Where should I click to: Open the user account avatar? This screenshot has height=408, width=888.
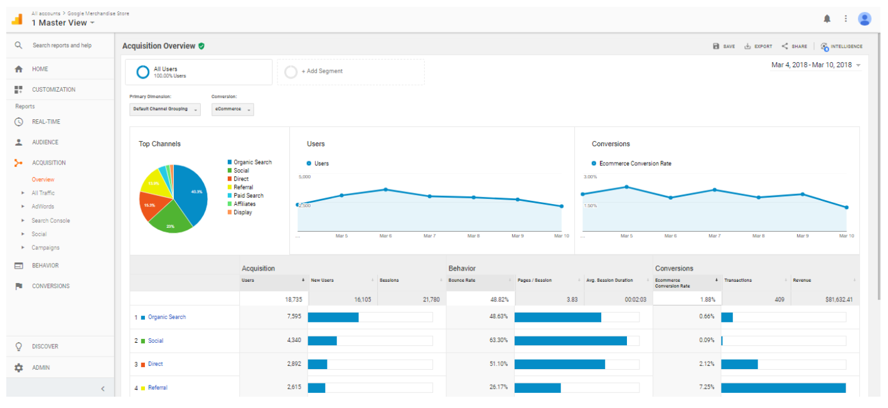click(865, 19)
